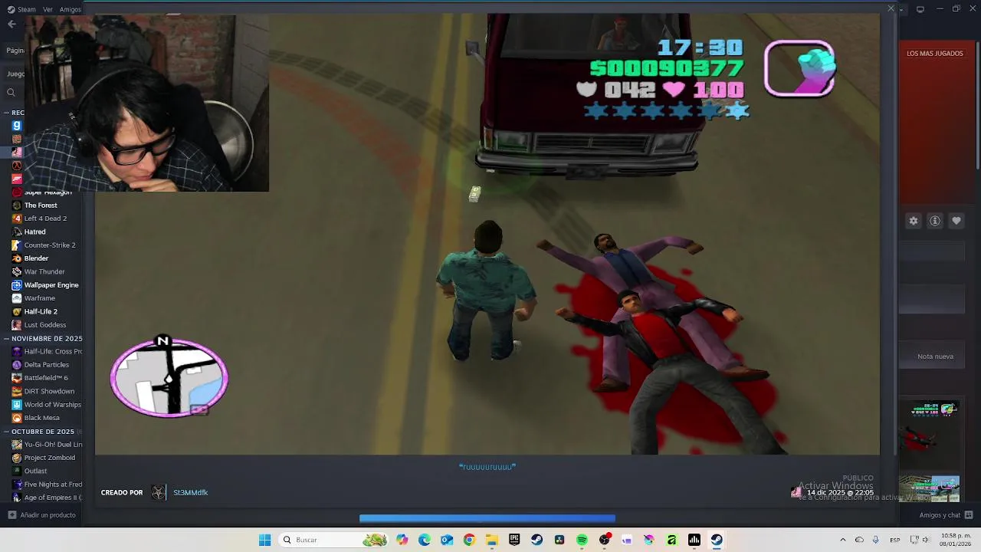
Task: Open The Forest in the library list
Action: [41, 205]
